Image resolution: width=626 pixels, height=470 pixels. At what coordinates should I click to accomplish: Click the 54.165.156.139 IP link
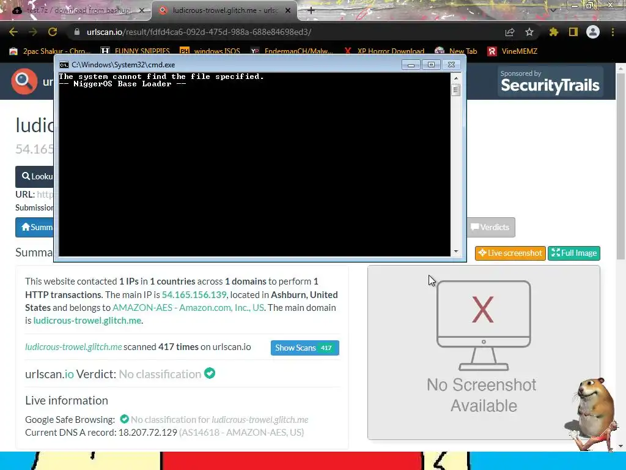tap(194, 294)
